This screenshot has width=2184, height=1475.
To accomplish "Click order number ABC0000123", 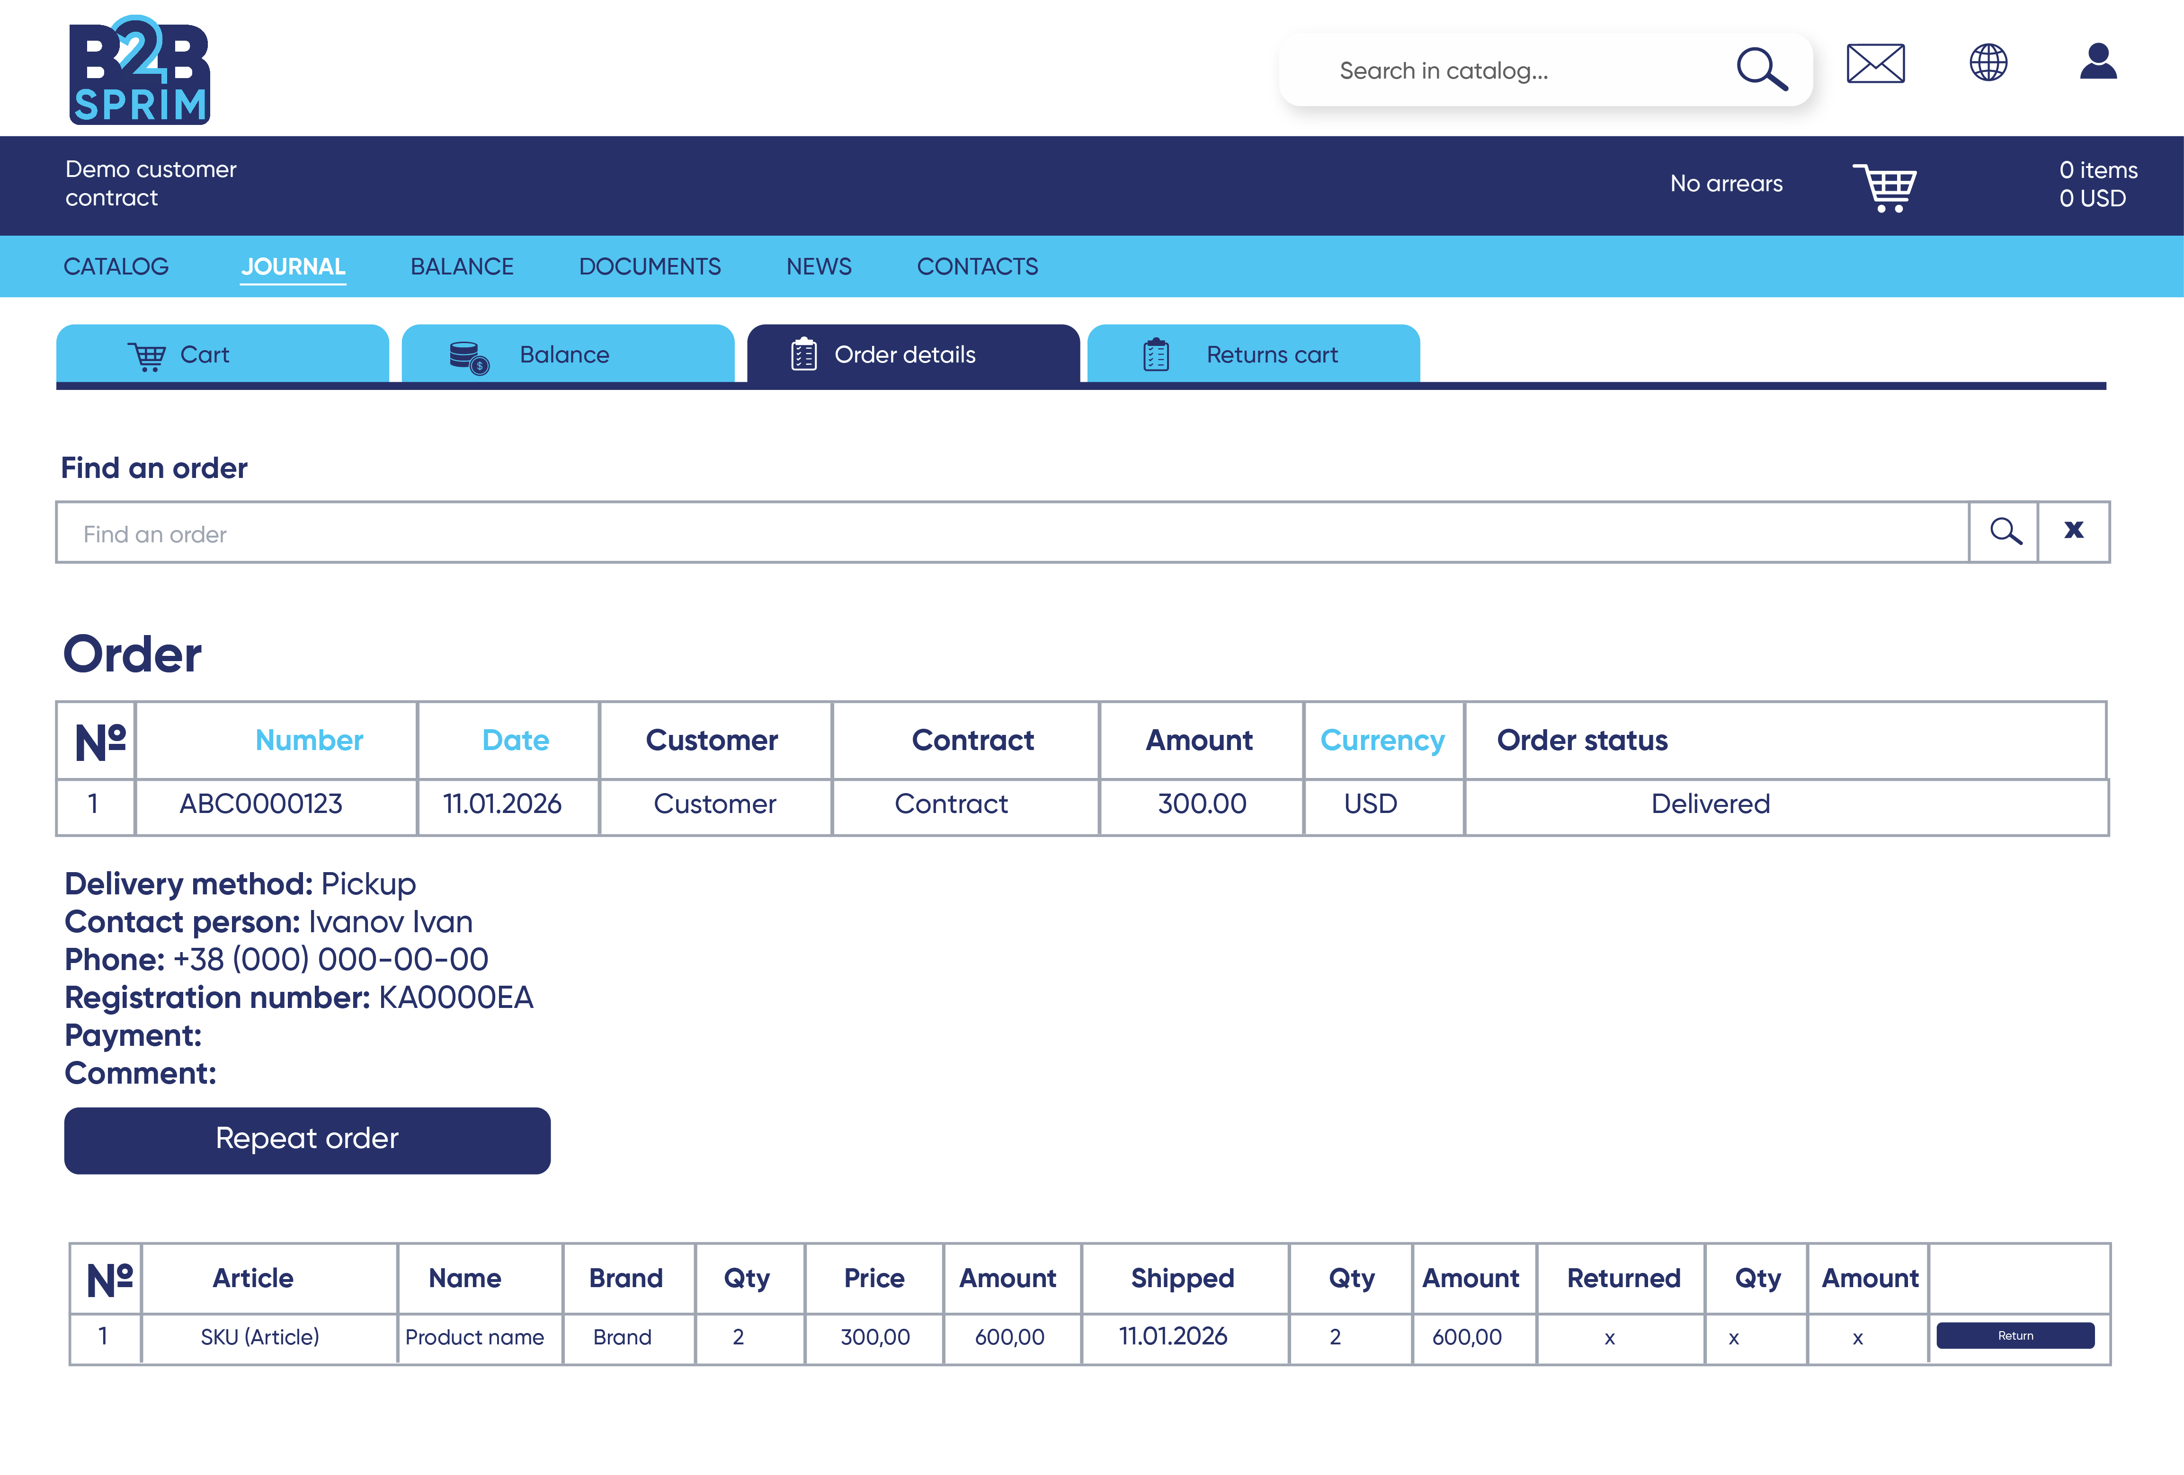I will tap(261, 804).
